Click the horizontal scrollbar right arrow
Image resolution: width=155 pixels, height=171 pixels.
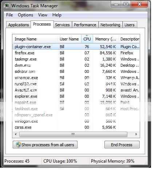click(136, 135)
